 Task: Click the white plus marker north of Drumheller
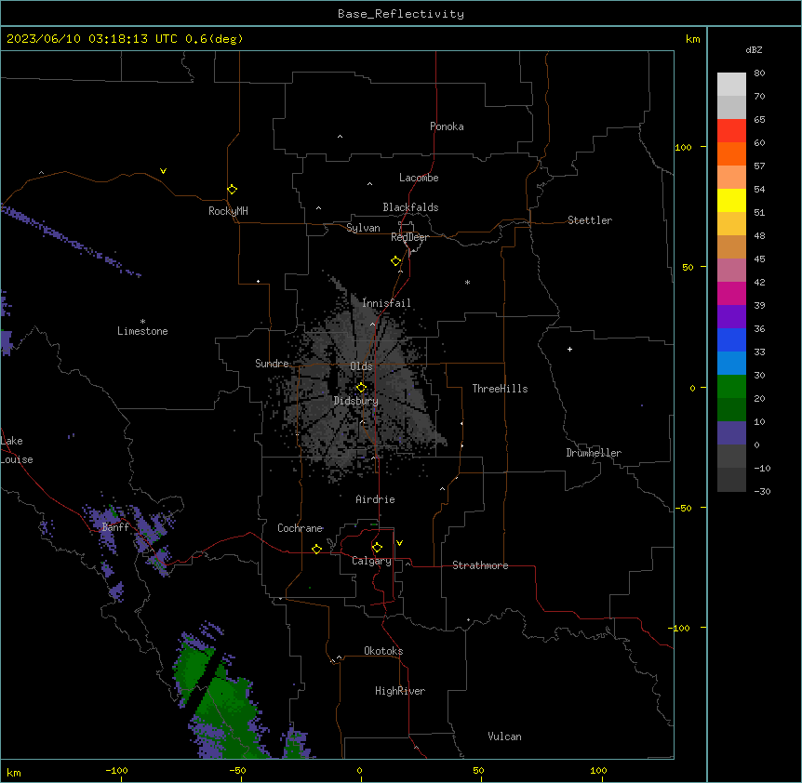click(x=569, y=349)
